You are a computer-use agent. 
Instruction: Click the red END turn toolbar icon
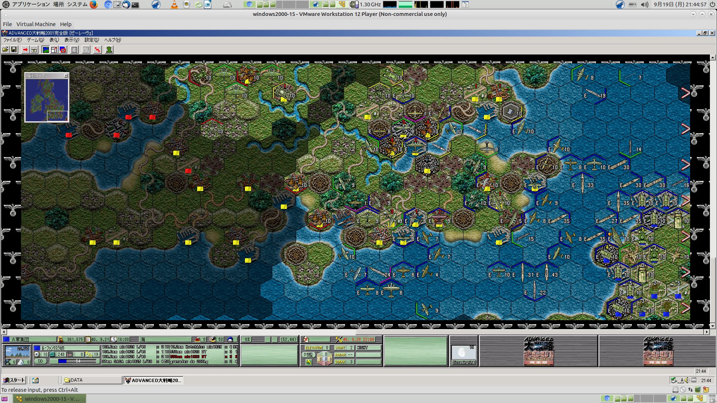pyautogui.click(x=97, y=50)
